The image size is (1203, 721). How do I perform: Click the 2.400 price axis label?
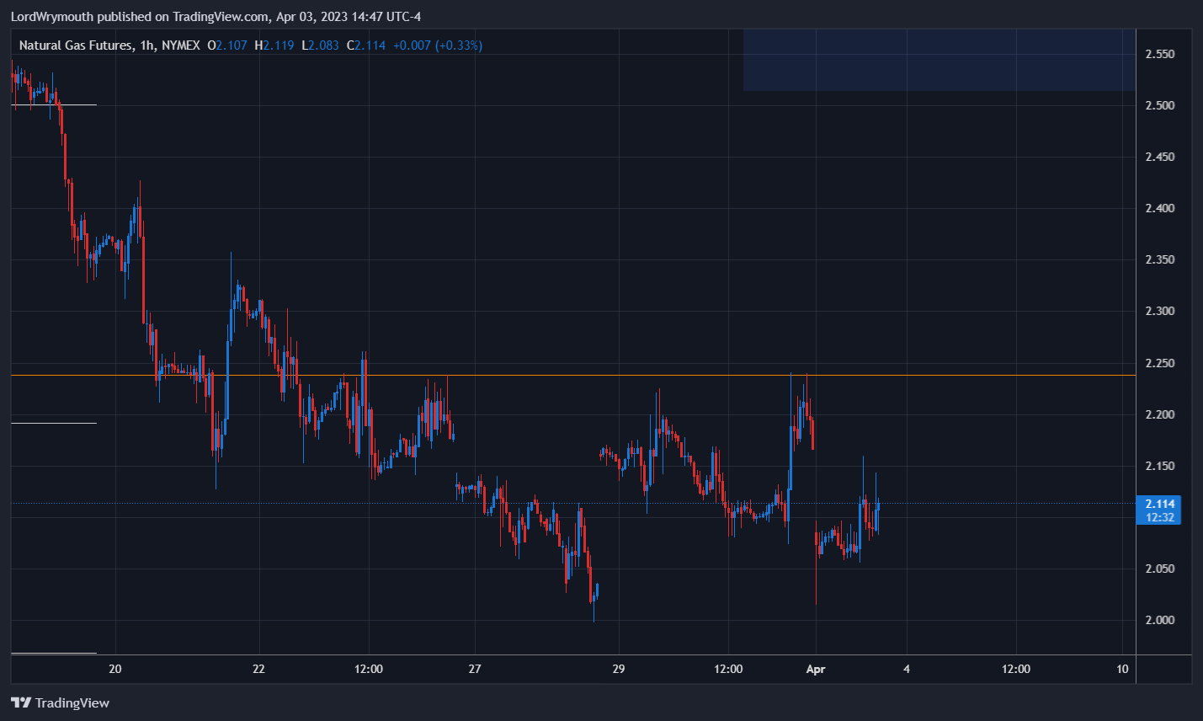1160,208
